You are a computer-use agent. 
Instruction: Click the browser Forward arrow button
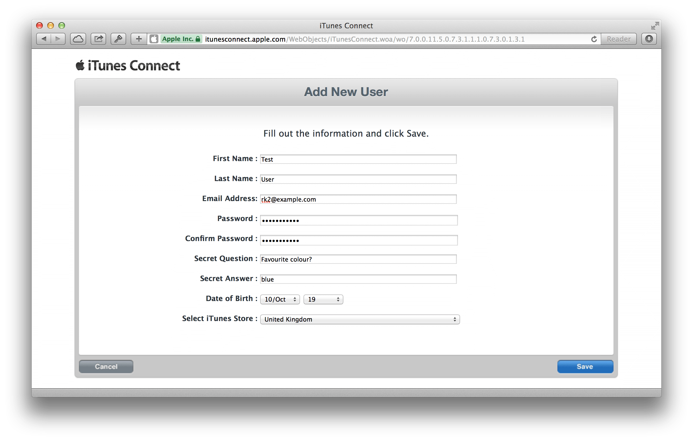(58, 39)
